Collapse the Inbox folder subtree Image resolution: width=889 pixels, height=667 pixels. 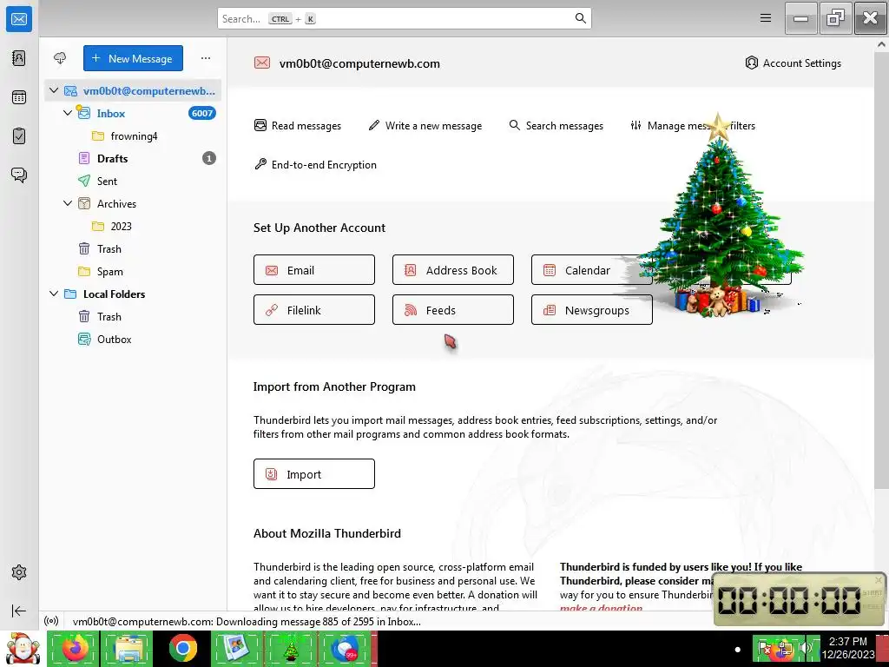pos(68,113)
